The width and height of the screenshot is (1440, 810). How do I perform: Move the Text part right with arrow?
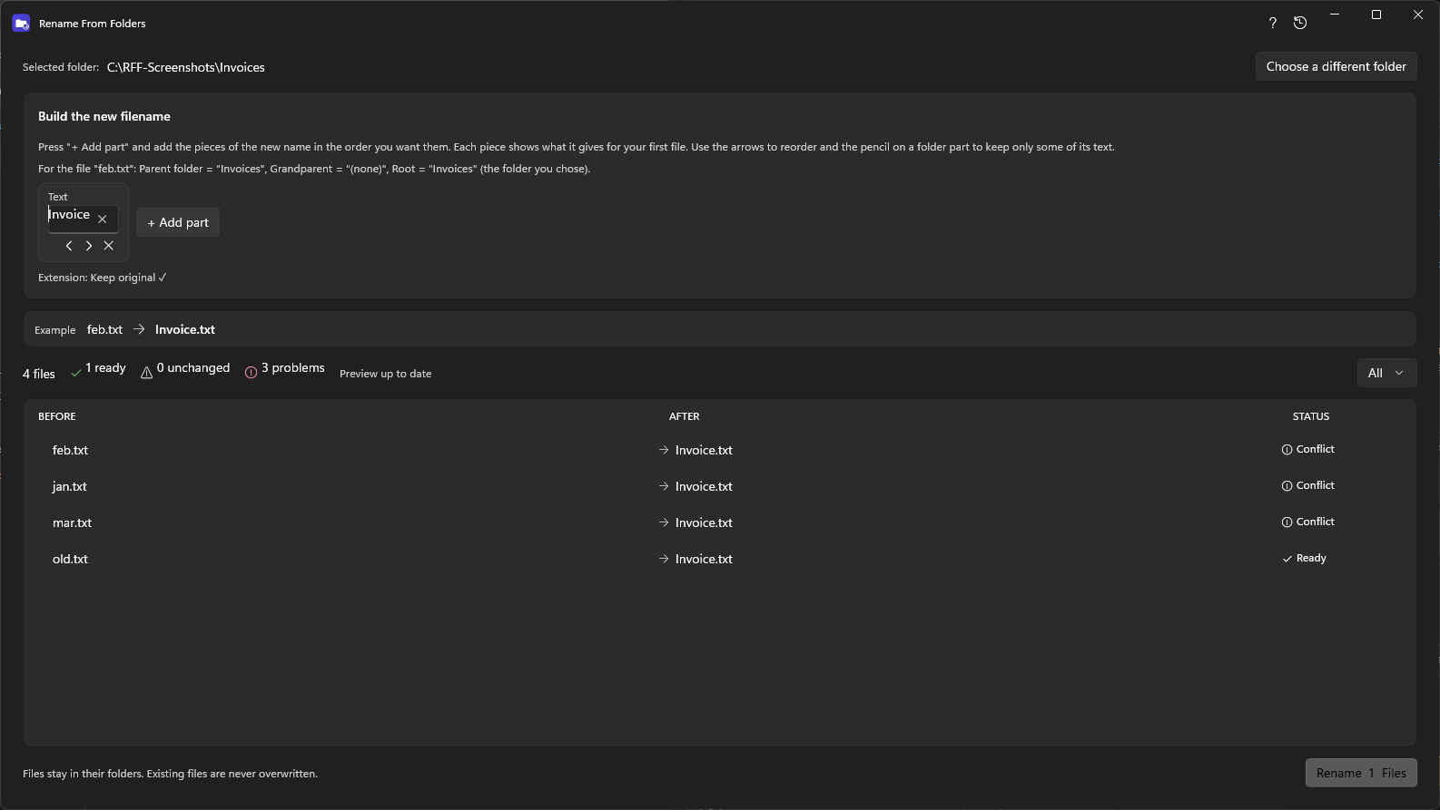coord(89,246)
